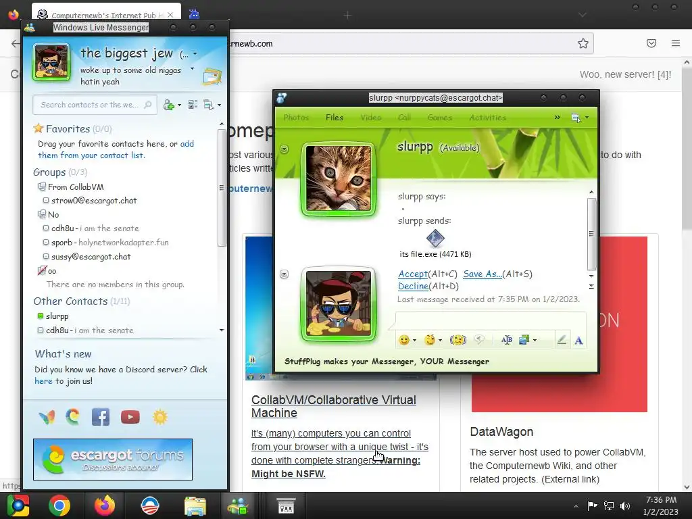692x519 pixels.
Task: Open the YouTube icon in Messenger
Action: click(x=130, y=417)
